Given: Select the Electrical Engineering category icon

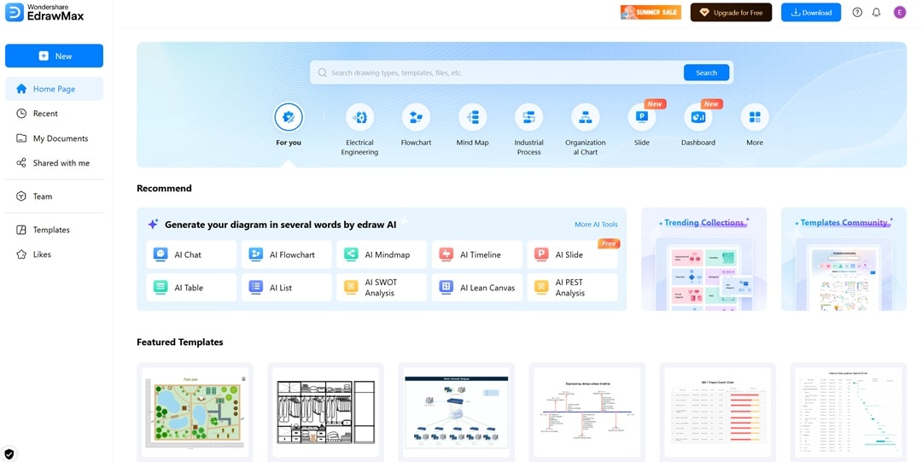Looking at the screenshot, I should pos(360,118).
